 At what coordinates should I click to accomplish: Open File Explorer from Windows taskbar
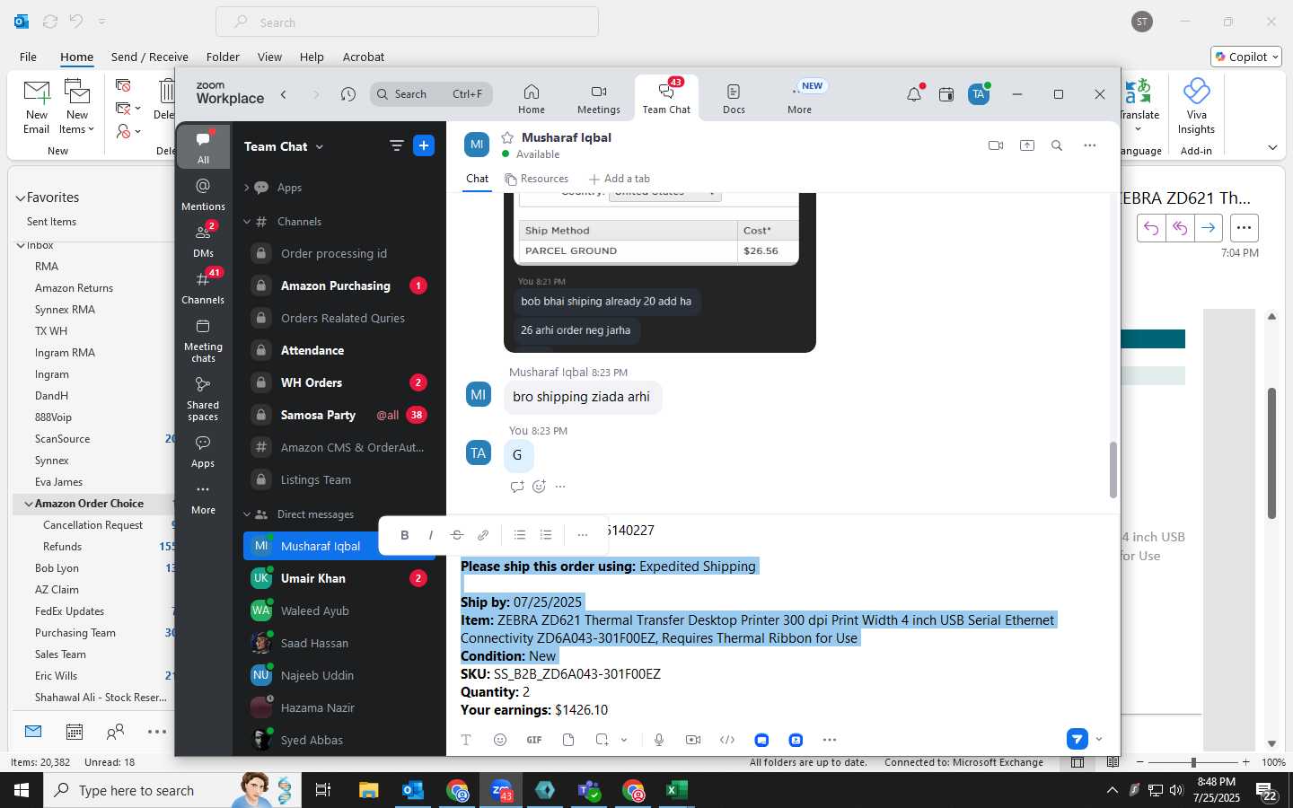[x=369, y=790]
